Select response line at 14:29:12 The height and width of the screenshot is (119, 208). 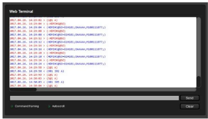coord(58,42)
